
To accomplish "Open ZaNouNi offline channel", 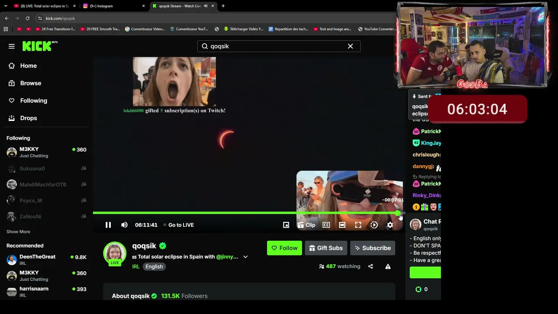I will (46, 216).
